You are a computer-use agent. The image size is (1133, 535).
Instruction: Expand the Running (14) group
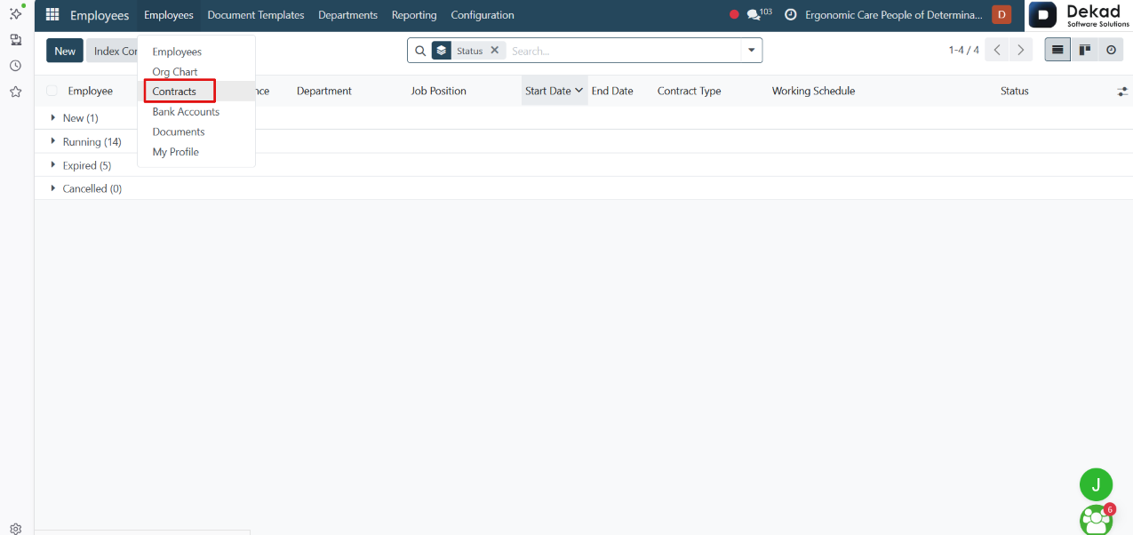click(x=86, y=142)
